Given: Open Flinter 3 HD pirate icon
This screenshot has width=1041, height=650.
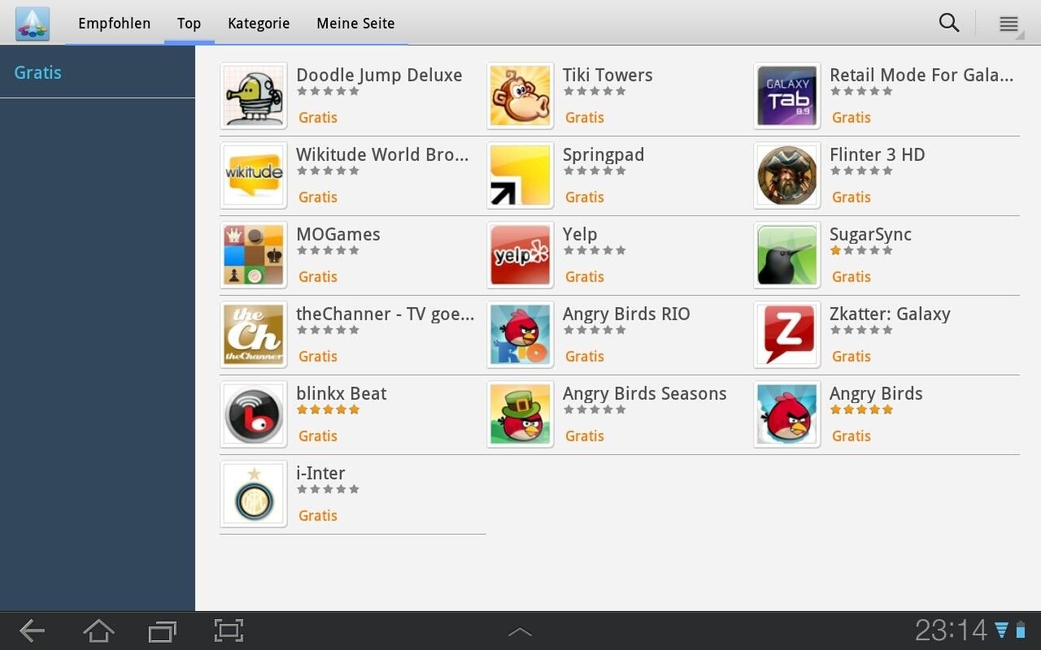Looking at the screenshot, I should [787, 175].
